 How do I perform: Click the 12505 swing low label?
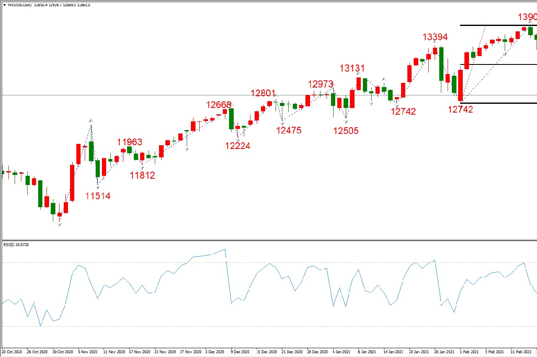pyautogui.click(x=346, y=131)
